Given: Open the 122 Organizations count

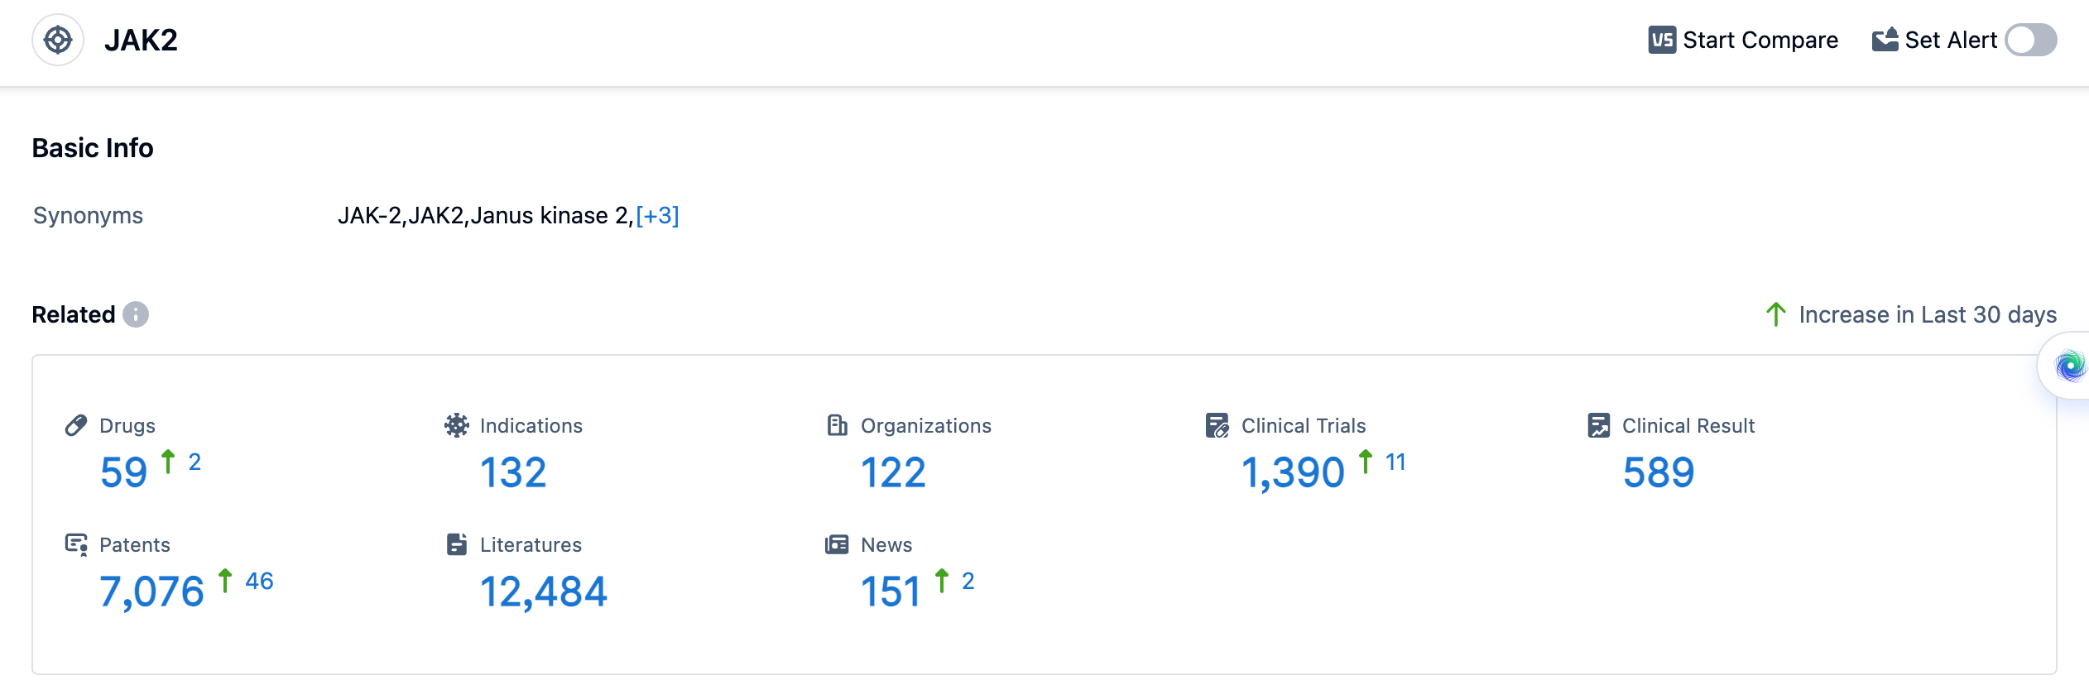Looking at the screenshot, I should [x=893, y=472].
